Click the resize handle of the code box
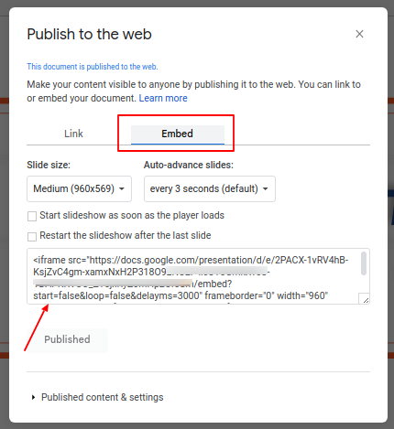 (364, 298)
